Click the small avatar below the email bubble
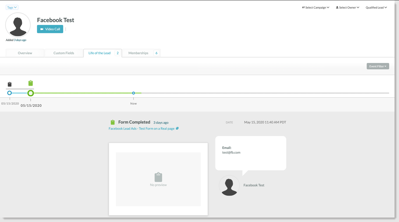Viewport: 399px width, 222px height. pyautogui.click(x=229, y=186)
